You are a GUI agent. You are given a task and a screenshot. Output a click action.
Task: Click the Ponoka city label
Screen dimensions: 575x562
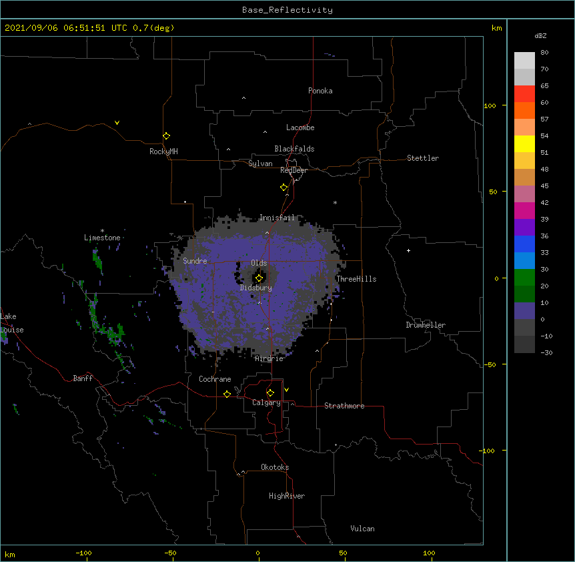pos(320,91)
